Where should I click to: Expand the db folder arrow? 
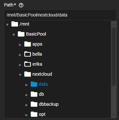[26, 95]
